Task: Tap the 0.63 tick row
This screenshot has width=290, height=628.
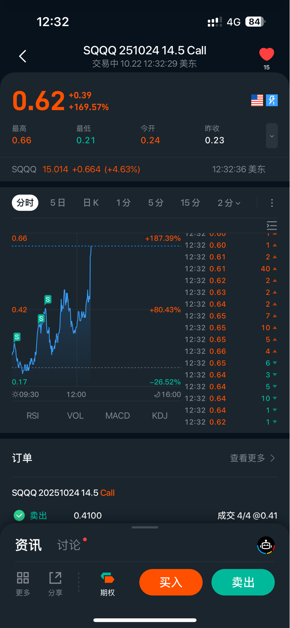Action: [x=231, y=292]
